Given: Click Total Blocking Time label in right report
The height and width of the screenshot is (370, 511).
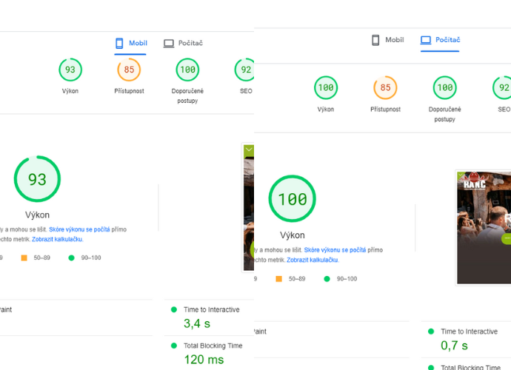Looking at the screenshot, I should coord(470,367).
